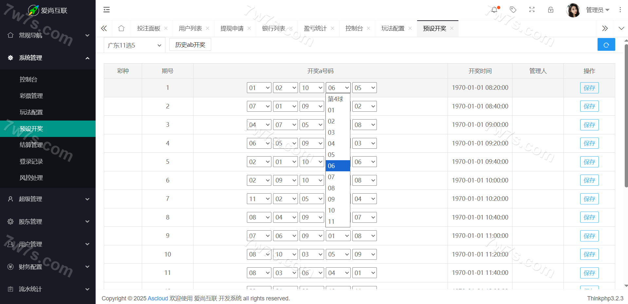Click the page vertical scrollbar

[x=626, y=115]
